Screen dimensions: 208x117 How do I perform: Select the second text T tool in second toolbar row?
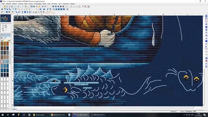click(x=16, y=9)
